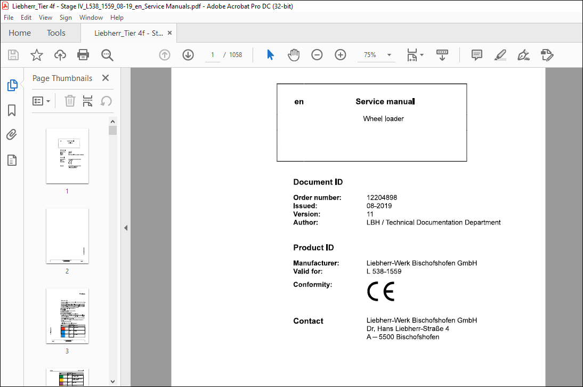The height and width of the screenshot is (387, 583).
Task: Open the Window menu
Action: (91, 18)
